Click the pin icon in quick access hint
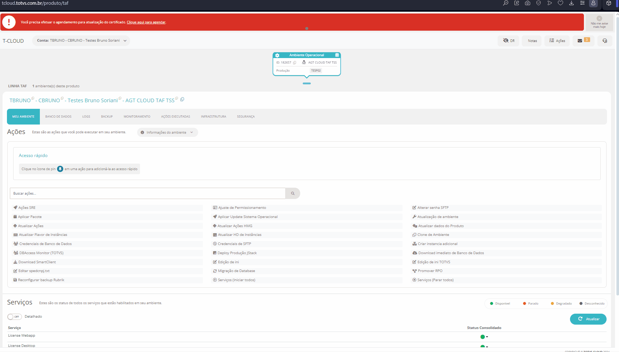Image resolution: width=619 pixels, height=352 pixels. pyautogui.click(x=60, y=169)
